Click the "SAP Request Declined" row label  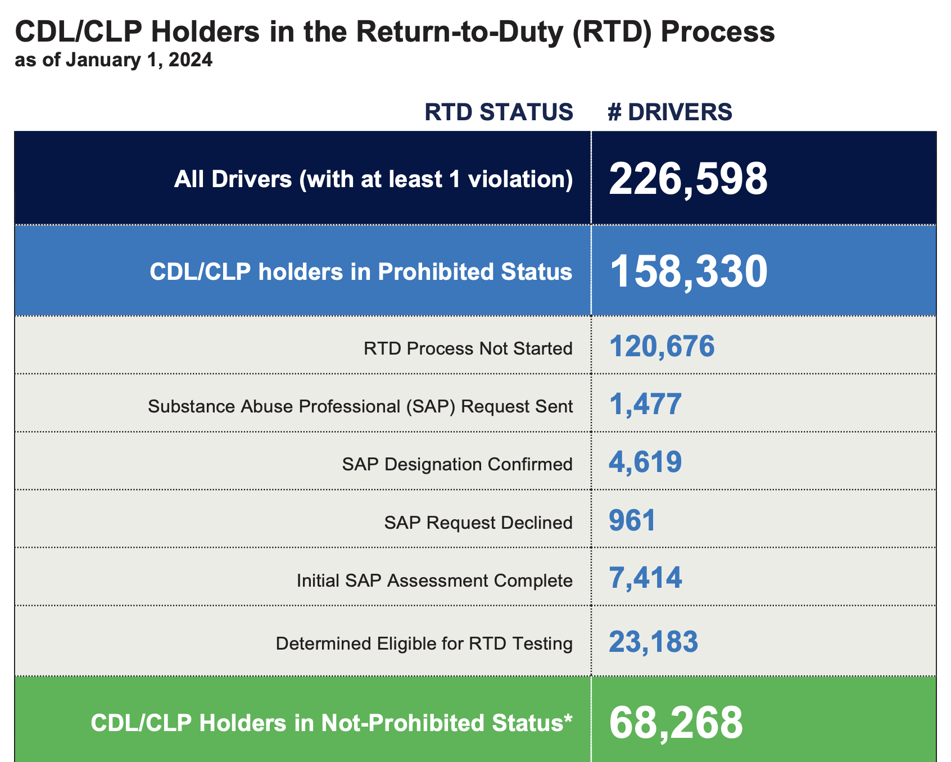[478, 523]
